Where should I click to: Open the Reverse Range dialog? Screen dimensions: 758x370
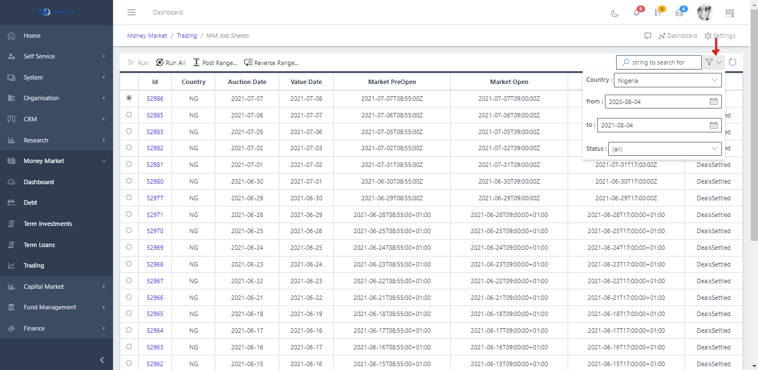pos(271,62)
